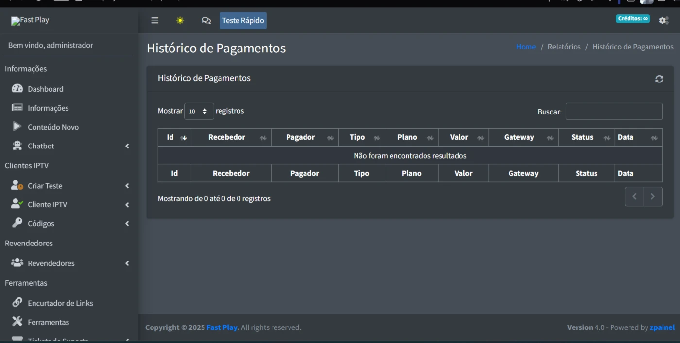This screenshot has width=680, height=343.
Task: Click the Ferramentas wrench icon in sidebar
Action: coord(17,321)
